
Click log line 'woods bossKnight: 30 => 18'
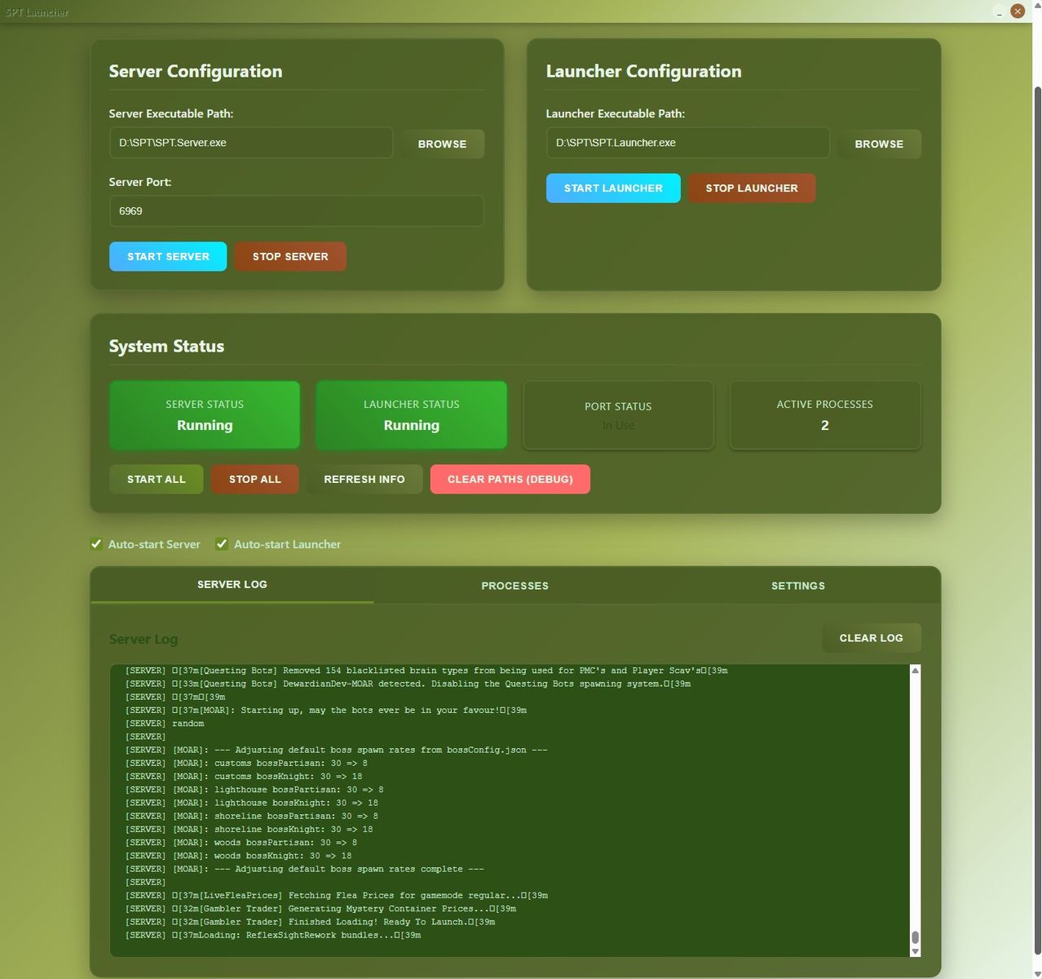tap(238, 856)
